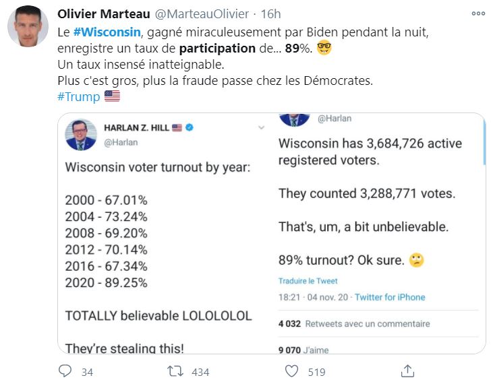Click the HARLAN Z. HILL name

136,127
